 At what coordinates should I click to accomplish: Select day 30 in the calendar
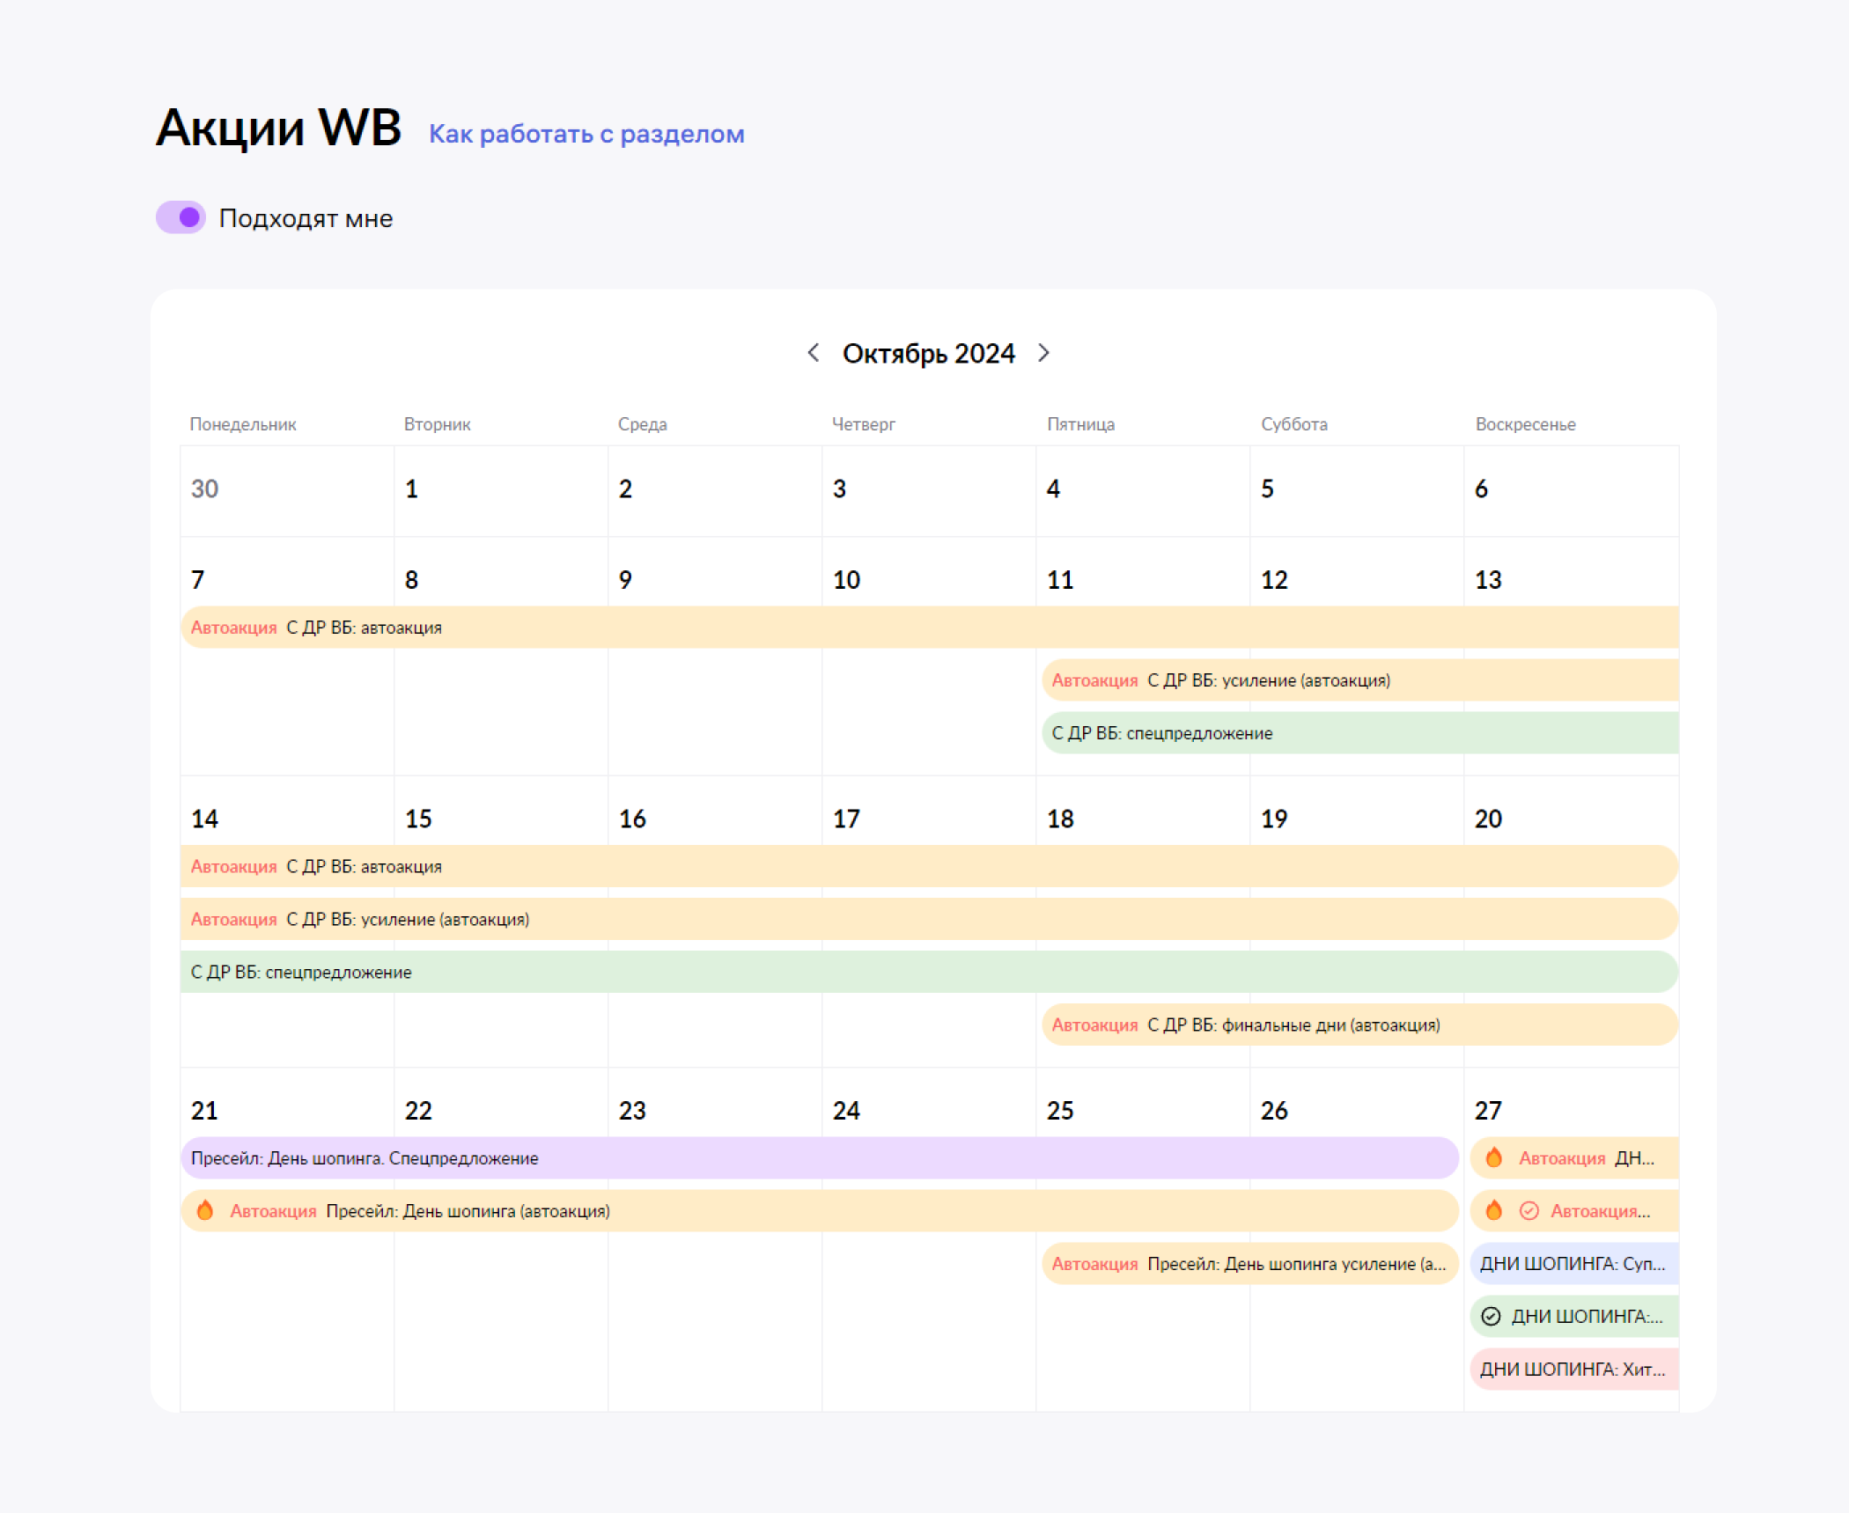[204, 488]
